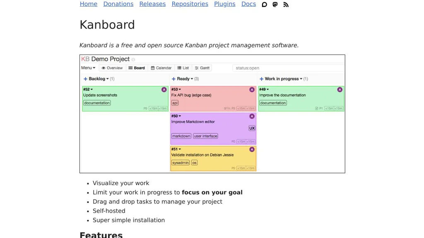Image resolution: width=424 pixels, height=238 pixels.
Task: Switch to the Calendar view tab
Action: click(161, 68)
